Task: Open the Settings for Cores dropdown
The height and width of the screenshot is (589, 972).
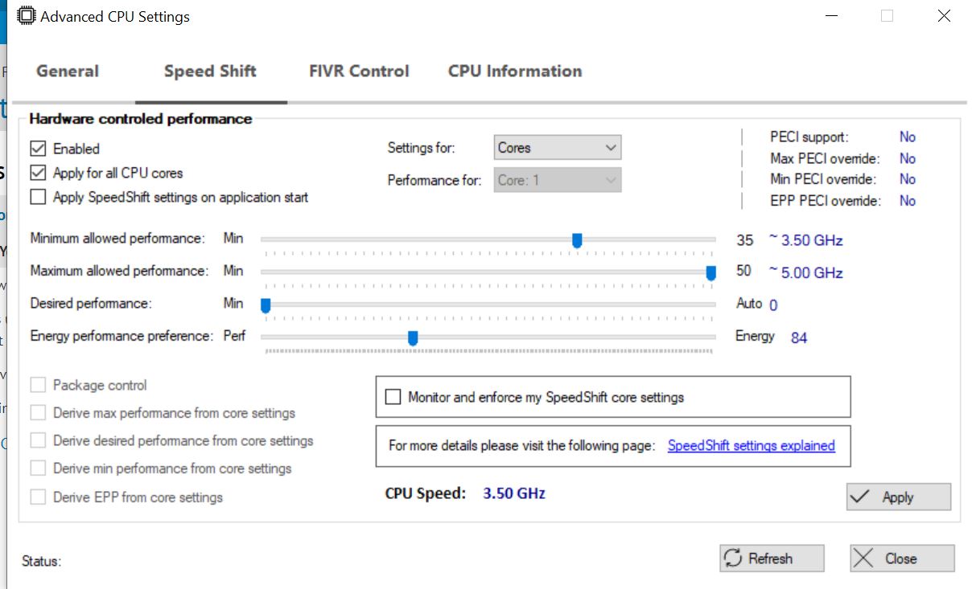Action: coord(557,148)
